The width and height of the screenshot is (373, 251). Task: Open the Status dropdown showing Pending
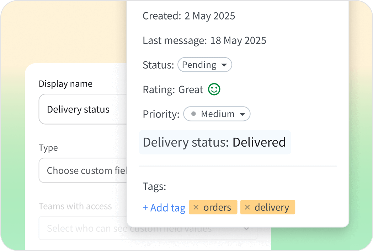(x=204, y=65)
